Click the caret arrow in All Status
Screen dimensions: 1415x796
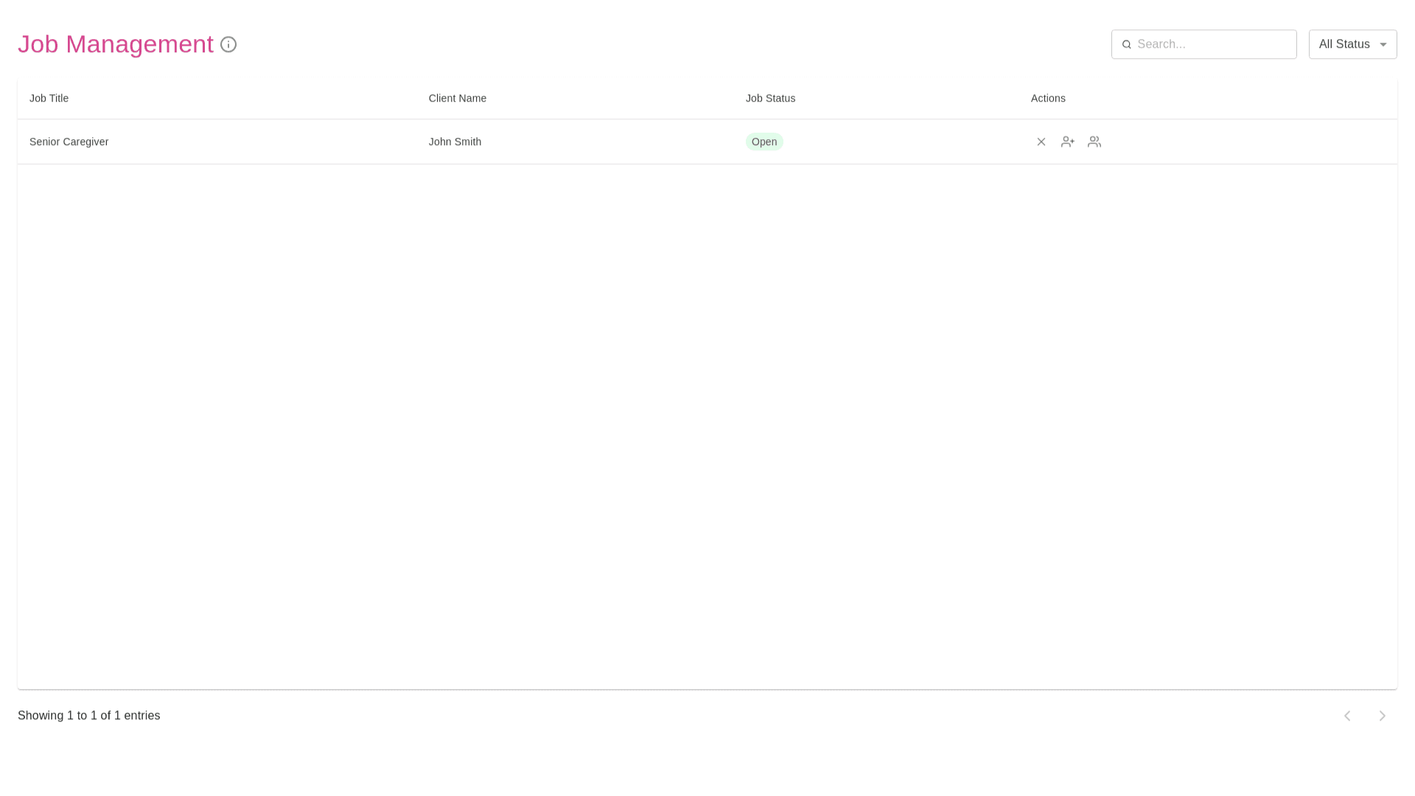pos(1383,44)
